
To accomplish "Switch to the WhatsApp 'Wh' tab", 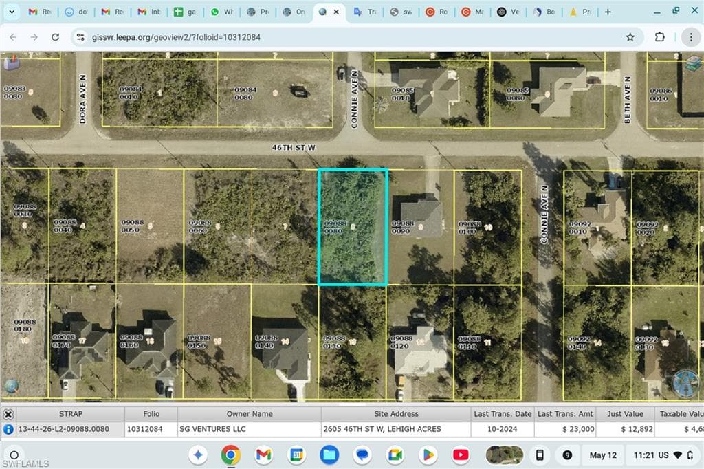I will pyautogui.click(x=221, y=12).
